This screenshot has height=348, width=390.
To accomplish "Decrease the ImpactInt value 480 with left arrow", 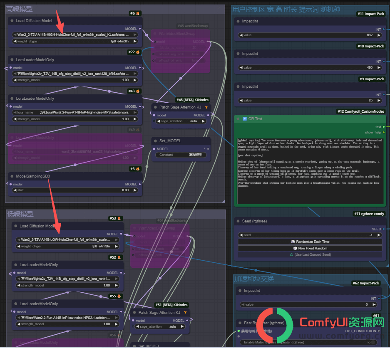I will [241, 68].
